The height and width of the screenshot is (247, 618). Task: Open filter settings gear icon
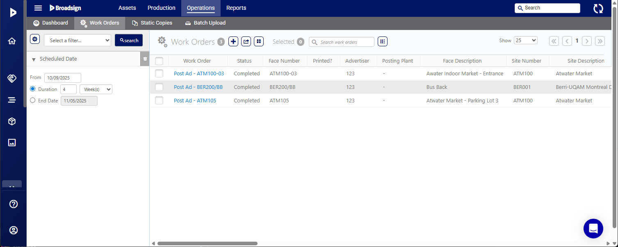(x=35, y=39)
